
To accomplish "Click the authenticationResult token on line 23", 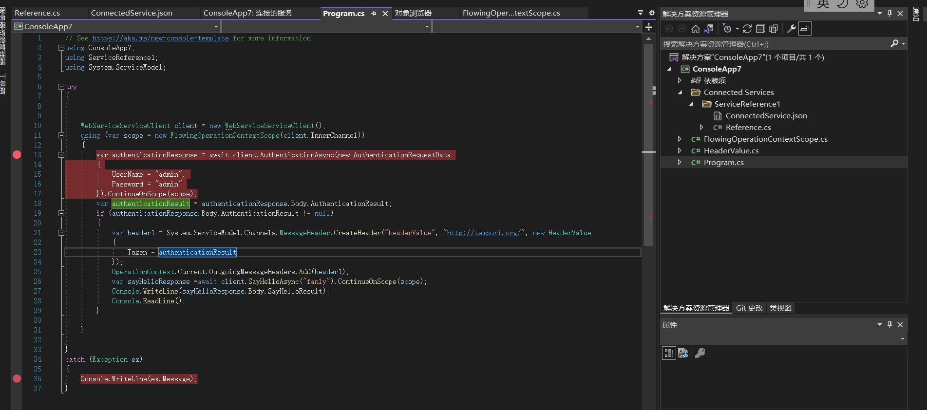I will [197, 252].
